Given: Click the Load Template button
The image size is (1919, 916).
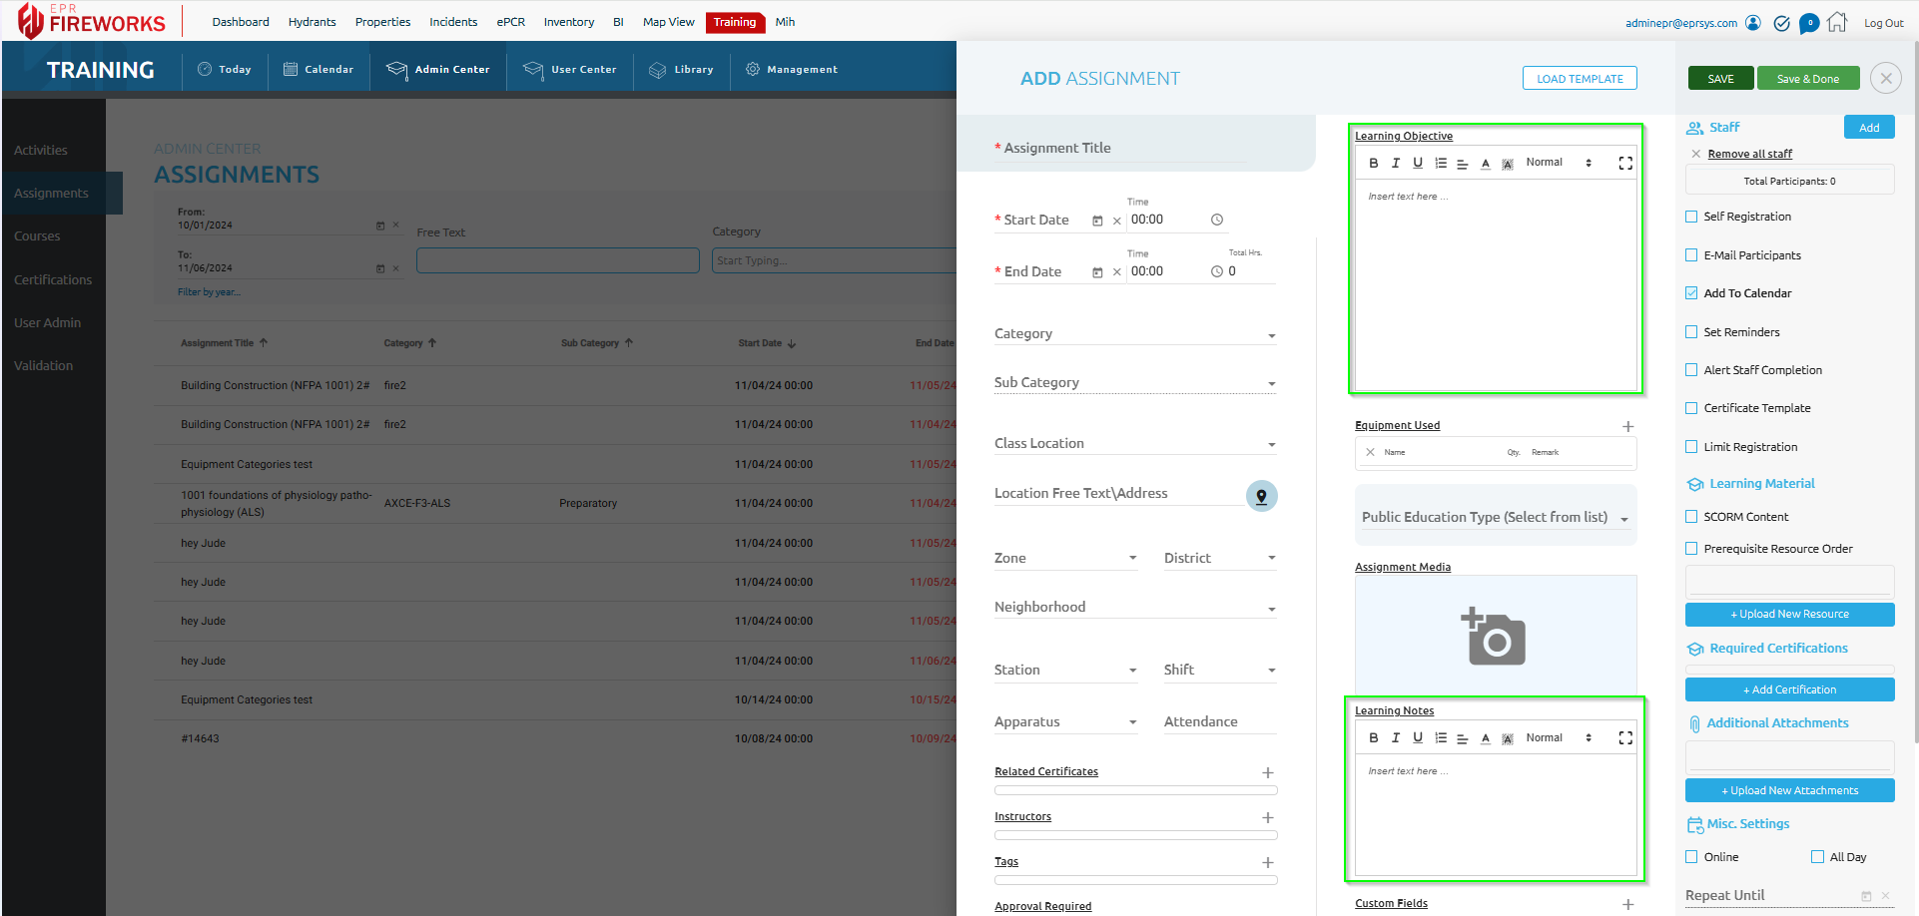Looking at the screenshot, I should click(1579, 79).
